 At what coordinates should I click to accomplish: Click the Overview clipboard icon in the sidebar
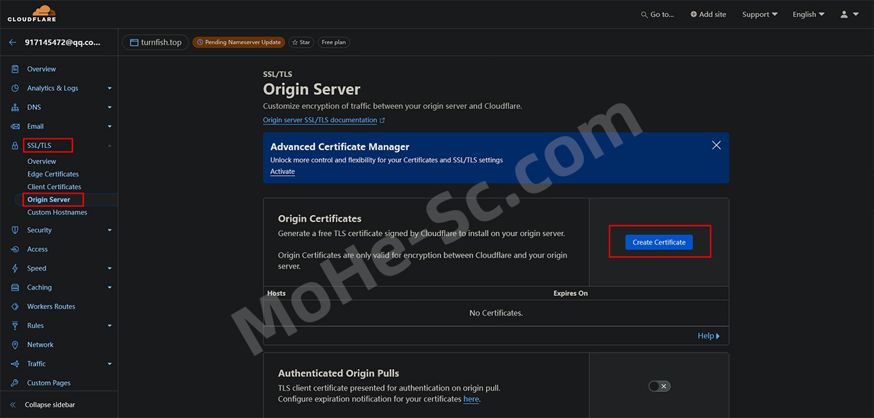point(15,69)
